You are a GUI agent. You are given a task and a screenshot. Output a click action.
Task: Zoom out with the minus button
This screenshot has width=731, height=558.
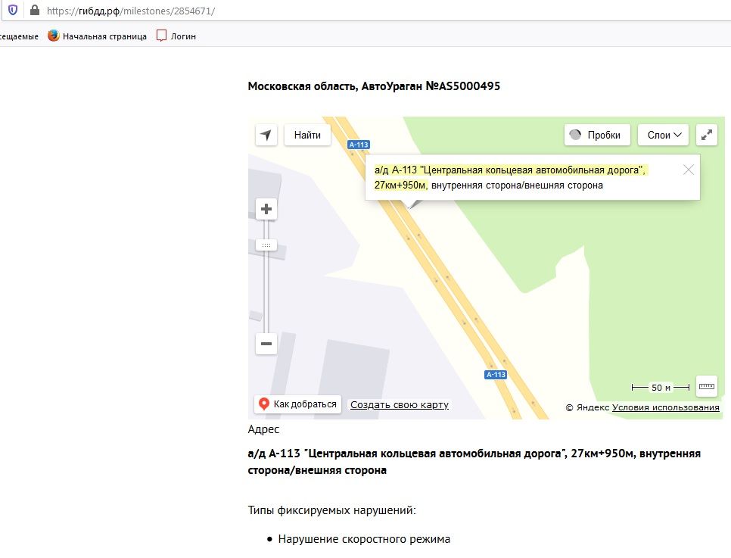(266, 344)
